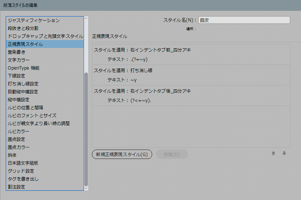Open 圏点設定 category
The height and width of the screenshot is (200, 301).
coord(45,139)
